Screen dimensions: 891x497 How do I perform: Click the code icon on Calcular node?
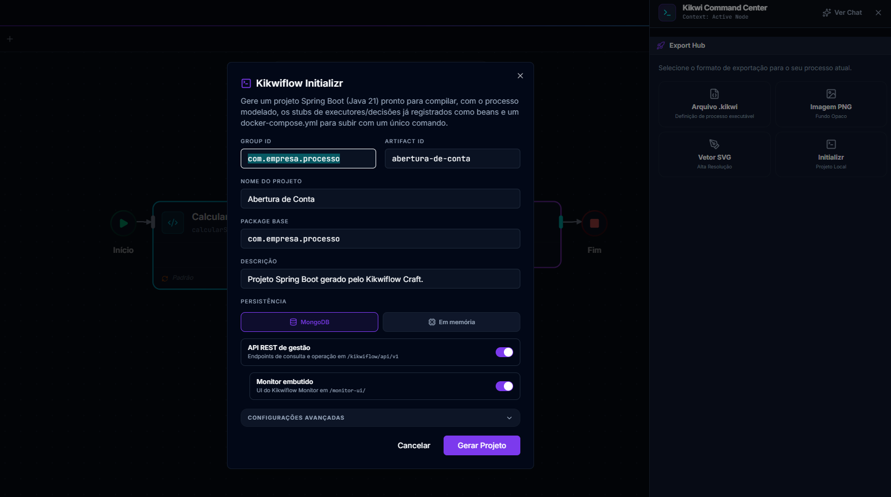pos(173,223)
